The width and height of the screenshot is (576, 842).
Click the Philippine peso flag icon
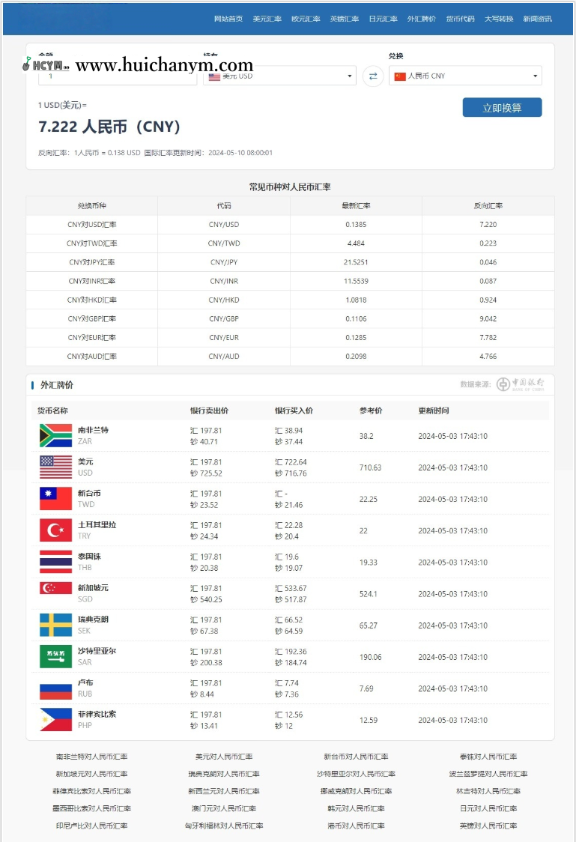tap(56, 720)
